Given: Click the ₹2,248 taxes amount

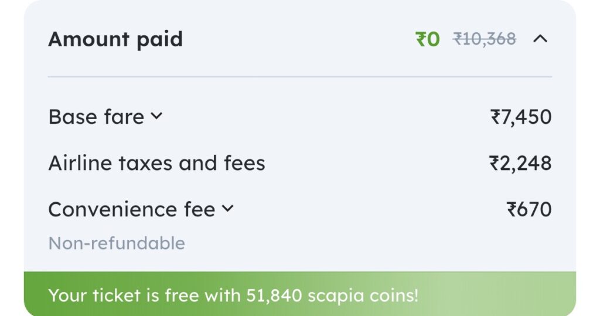Looking at the screenshot, I should (520, 163).
